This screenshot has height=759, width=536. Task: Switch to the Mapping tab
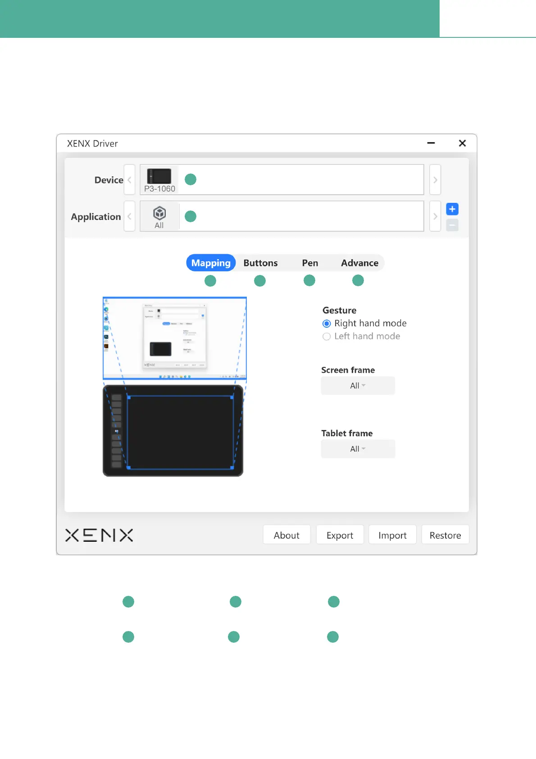[x=211, y=263]
